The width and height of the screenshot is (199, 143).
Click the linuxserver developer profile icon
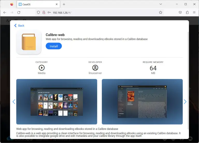[95, 68]
